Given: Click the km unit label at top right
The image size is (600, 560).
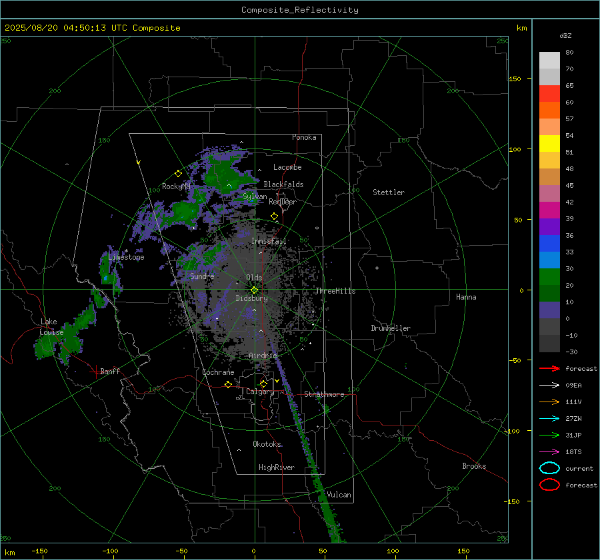Looking at the screenshot, I should (521, 28).
